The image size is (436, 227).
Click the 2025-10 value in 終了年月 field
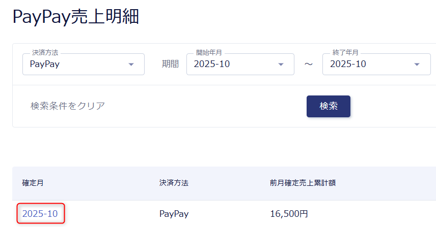pos(348,64)
